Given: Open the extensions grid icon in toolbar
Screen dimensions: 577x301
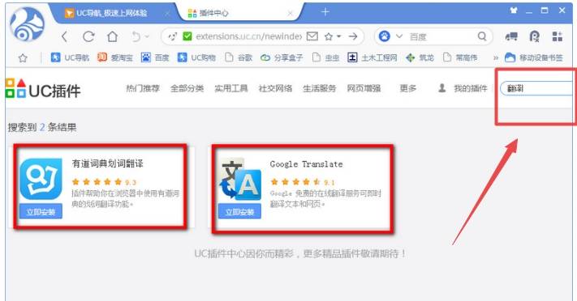Looking at the screenshot, I should tap(558, 36).
